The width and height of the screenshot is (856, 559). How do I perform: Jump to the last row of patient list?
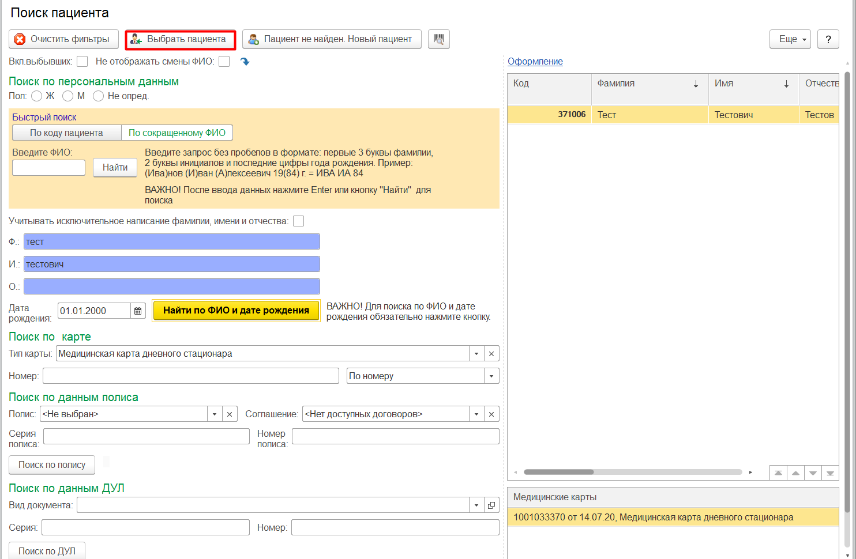[830, 473]
